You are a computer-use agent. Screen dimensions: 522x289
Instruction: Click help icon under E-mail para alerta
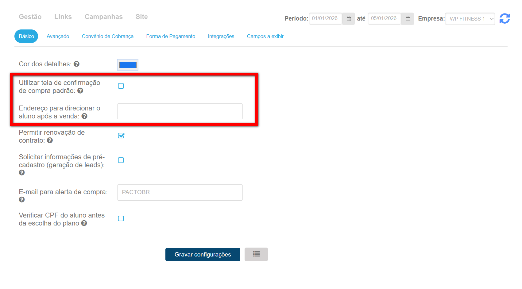pyautogui.click(x=22, y=199)
